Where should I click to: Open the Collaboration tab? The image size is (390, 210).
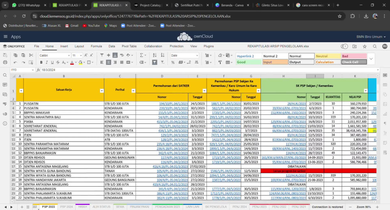153,46
